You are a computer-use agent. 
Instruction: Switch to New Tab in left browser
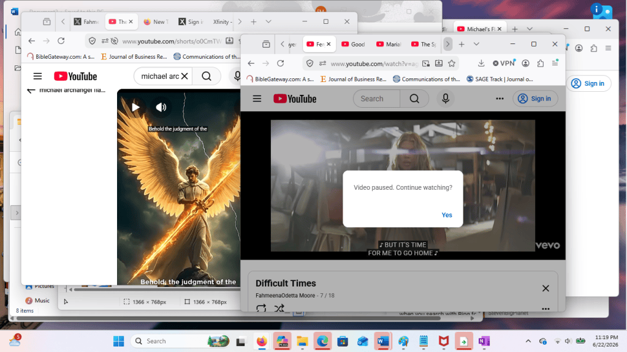click(156, 22)
